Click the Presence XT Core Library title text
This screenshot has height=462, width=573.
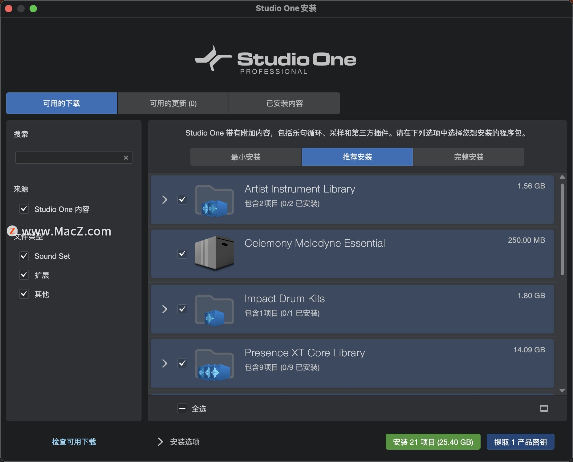click(x=305, y=353)
